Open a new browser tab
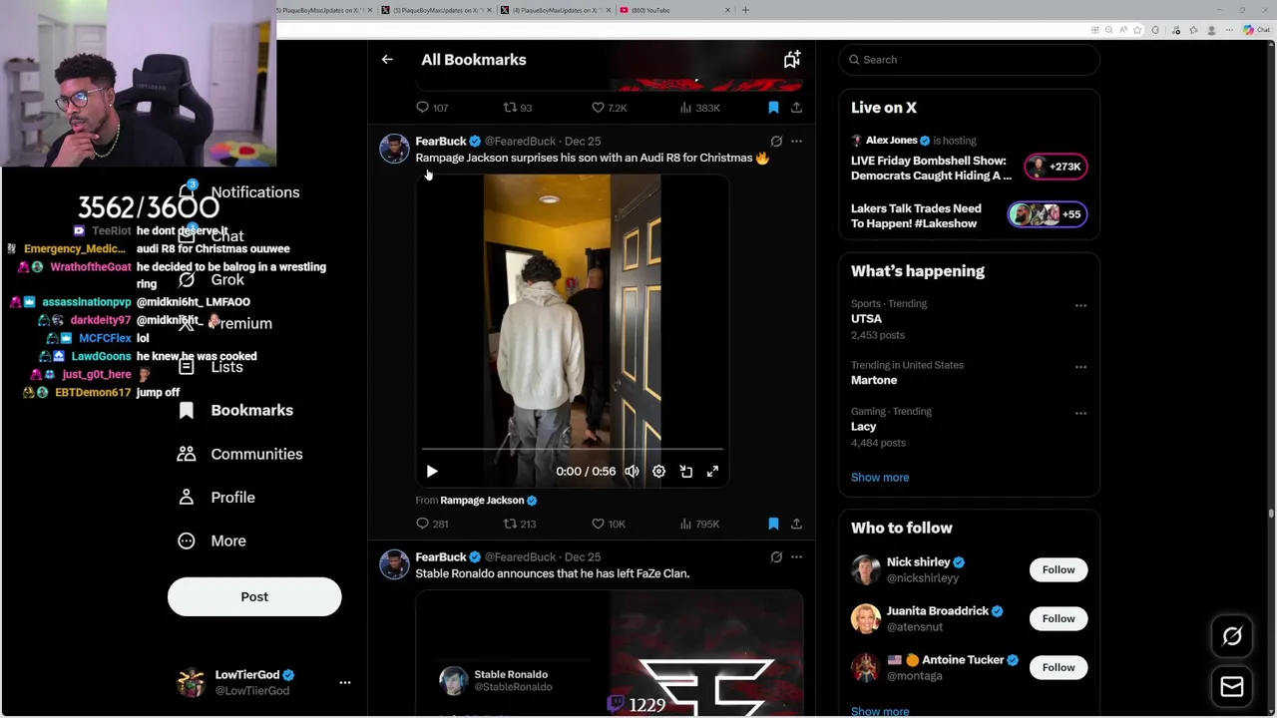 click(x=745, y=10)
